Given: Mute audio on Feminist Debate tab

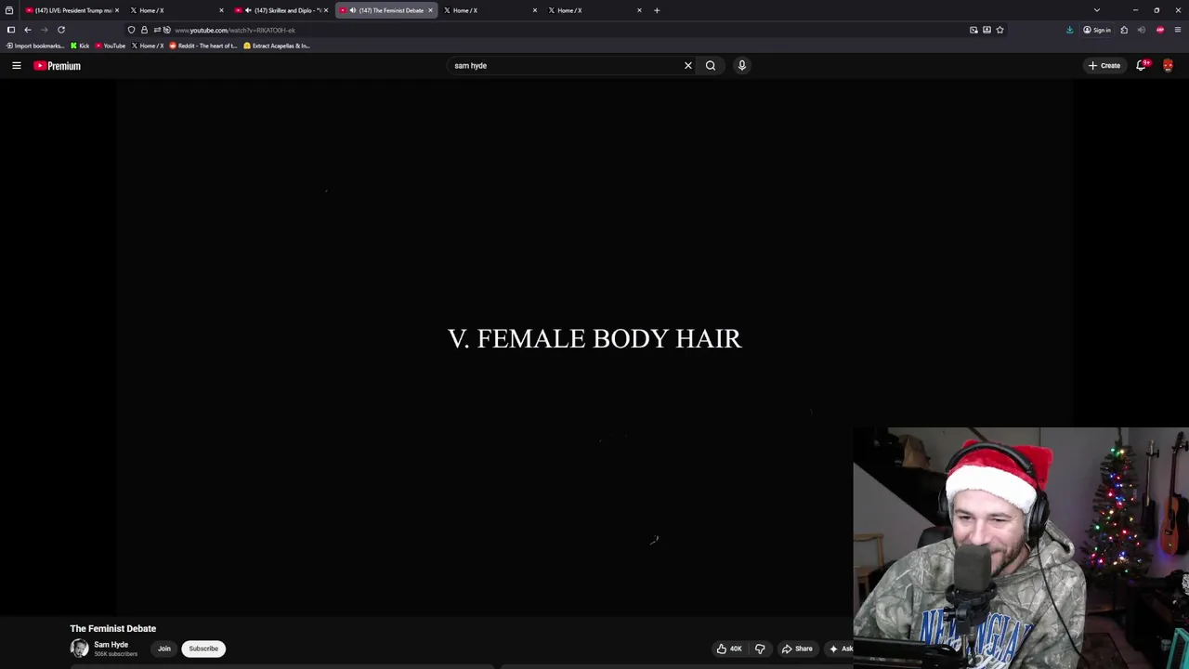Looking at the screenshot, I should [x=352, y=10].
